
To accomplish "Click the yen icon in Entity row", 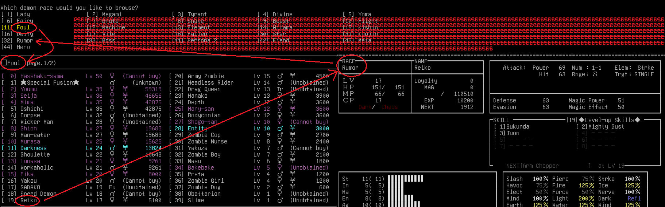I will coord(293,129).
